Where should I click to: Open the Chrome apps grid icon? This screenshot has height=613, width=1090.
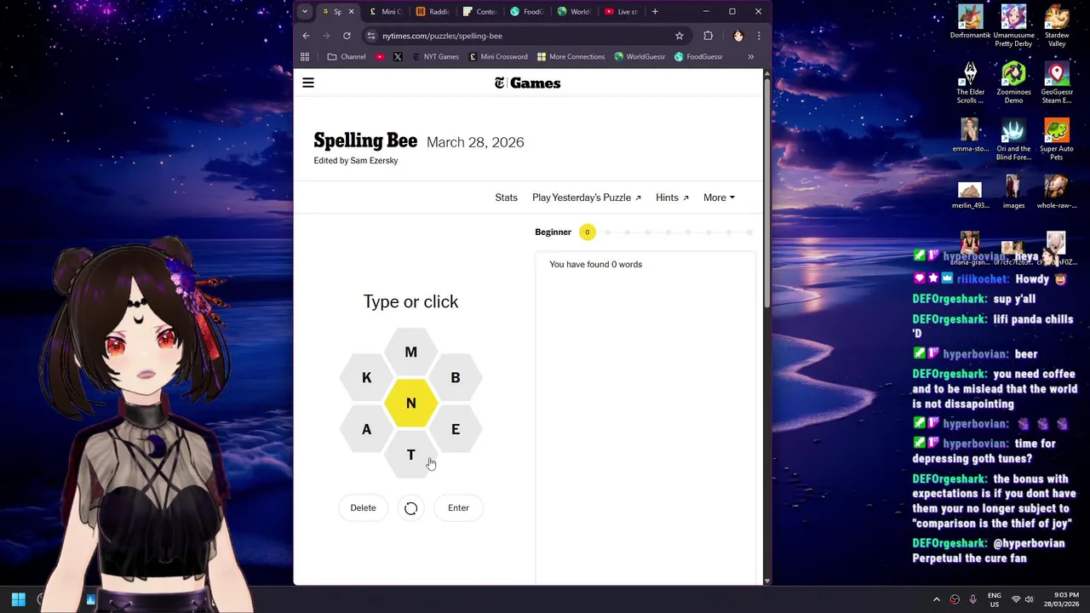tap(305, 57)
